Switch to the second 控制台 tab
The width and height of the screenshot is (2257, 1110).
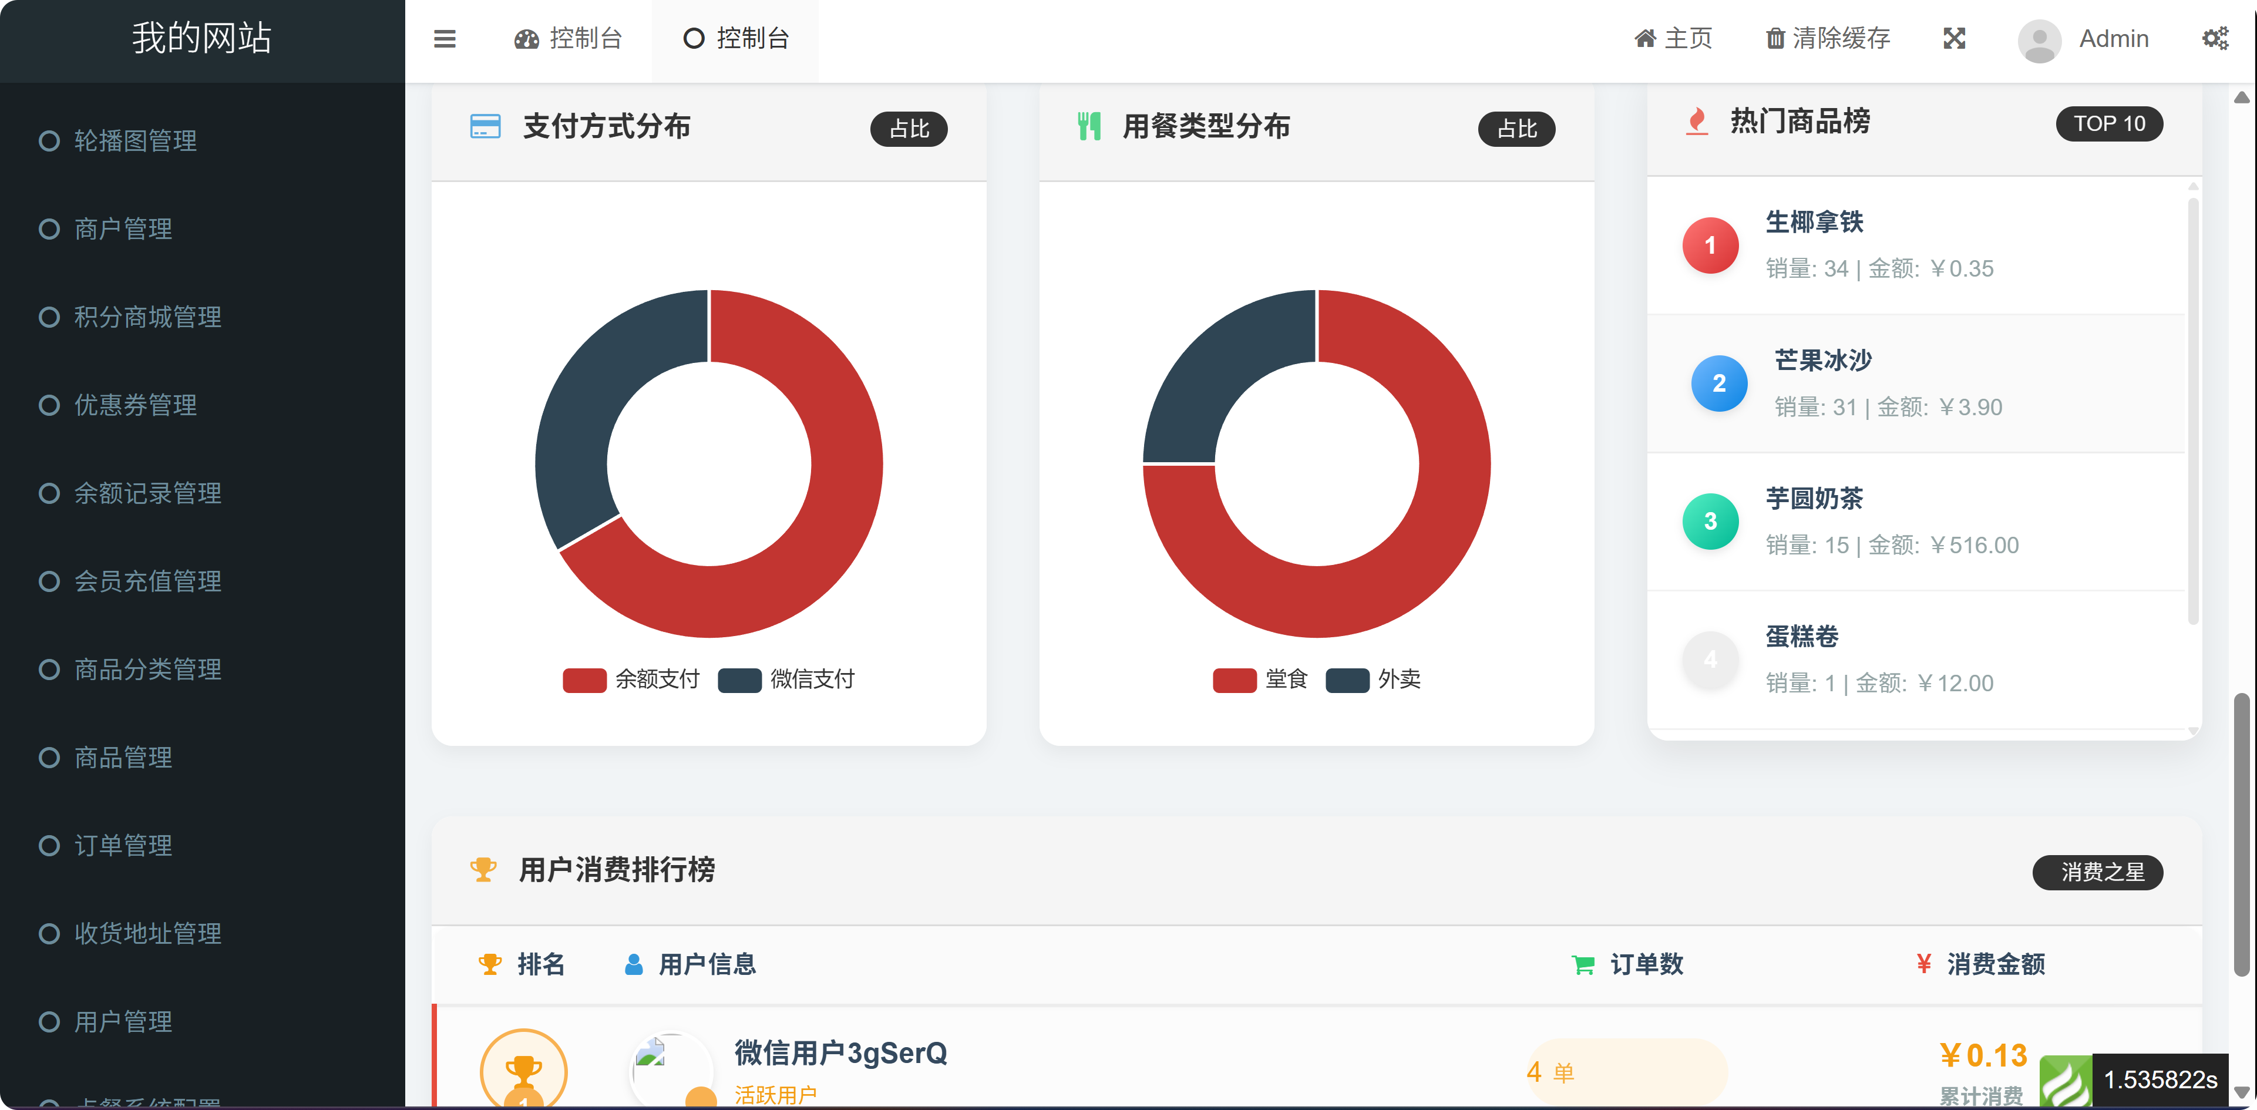pyautogui.click(x=734, y=39)
